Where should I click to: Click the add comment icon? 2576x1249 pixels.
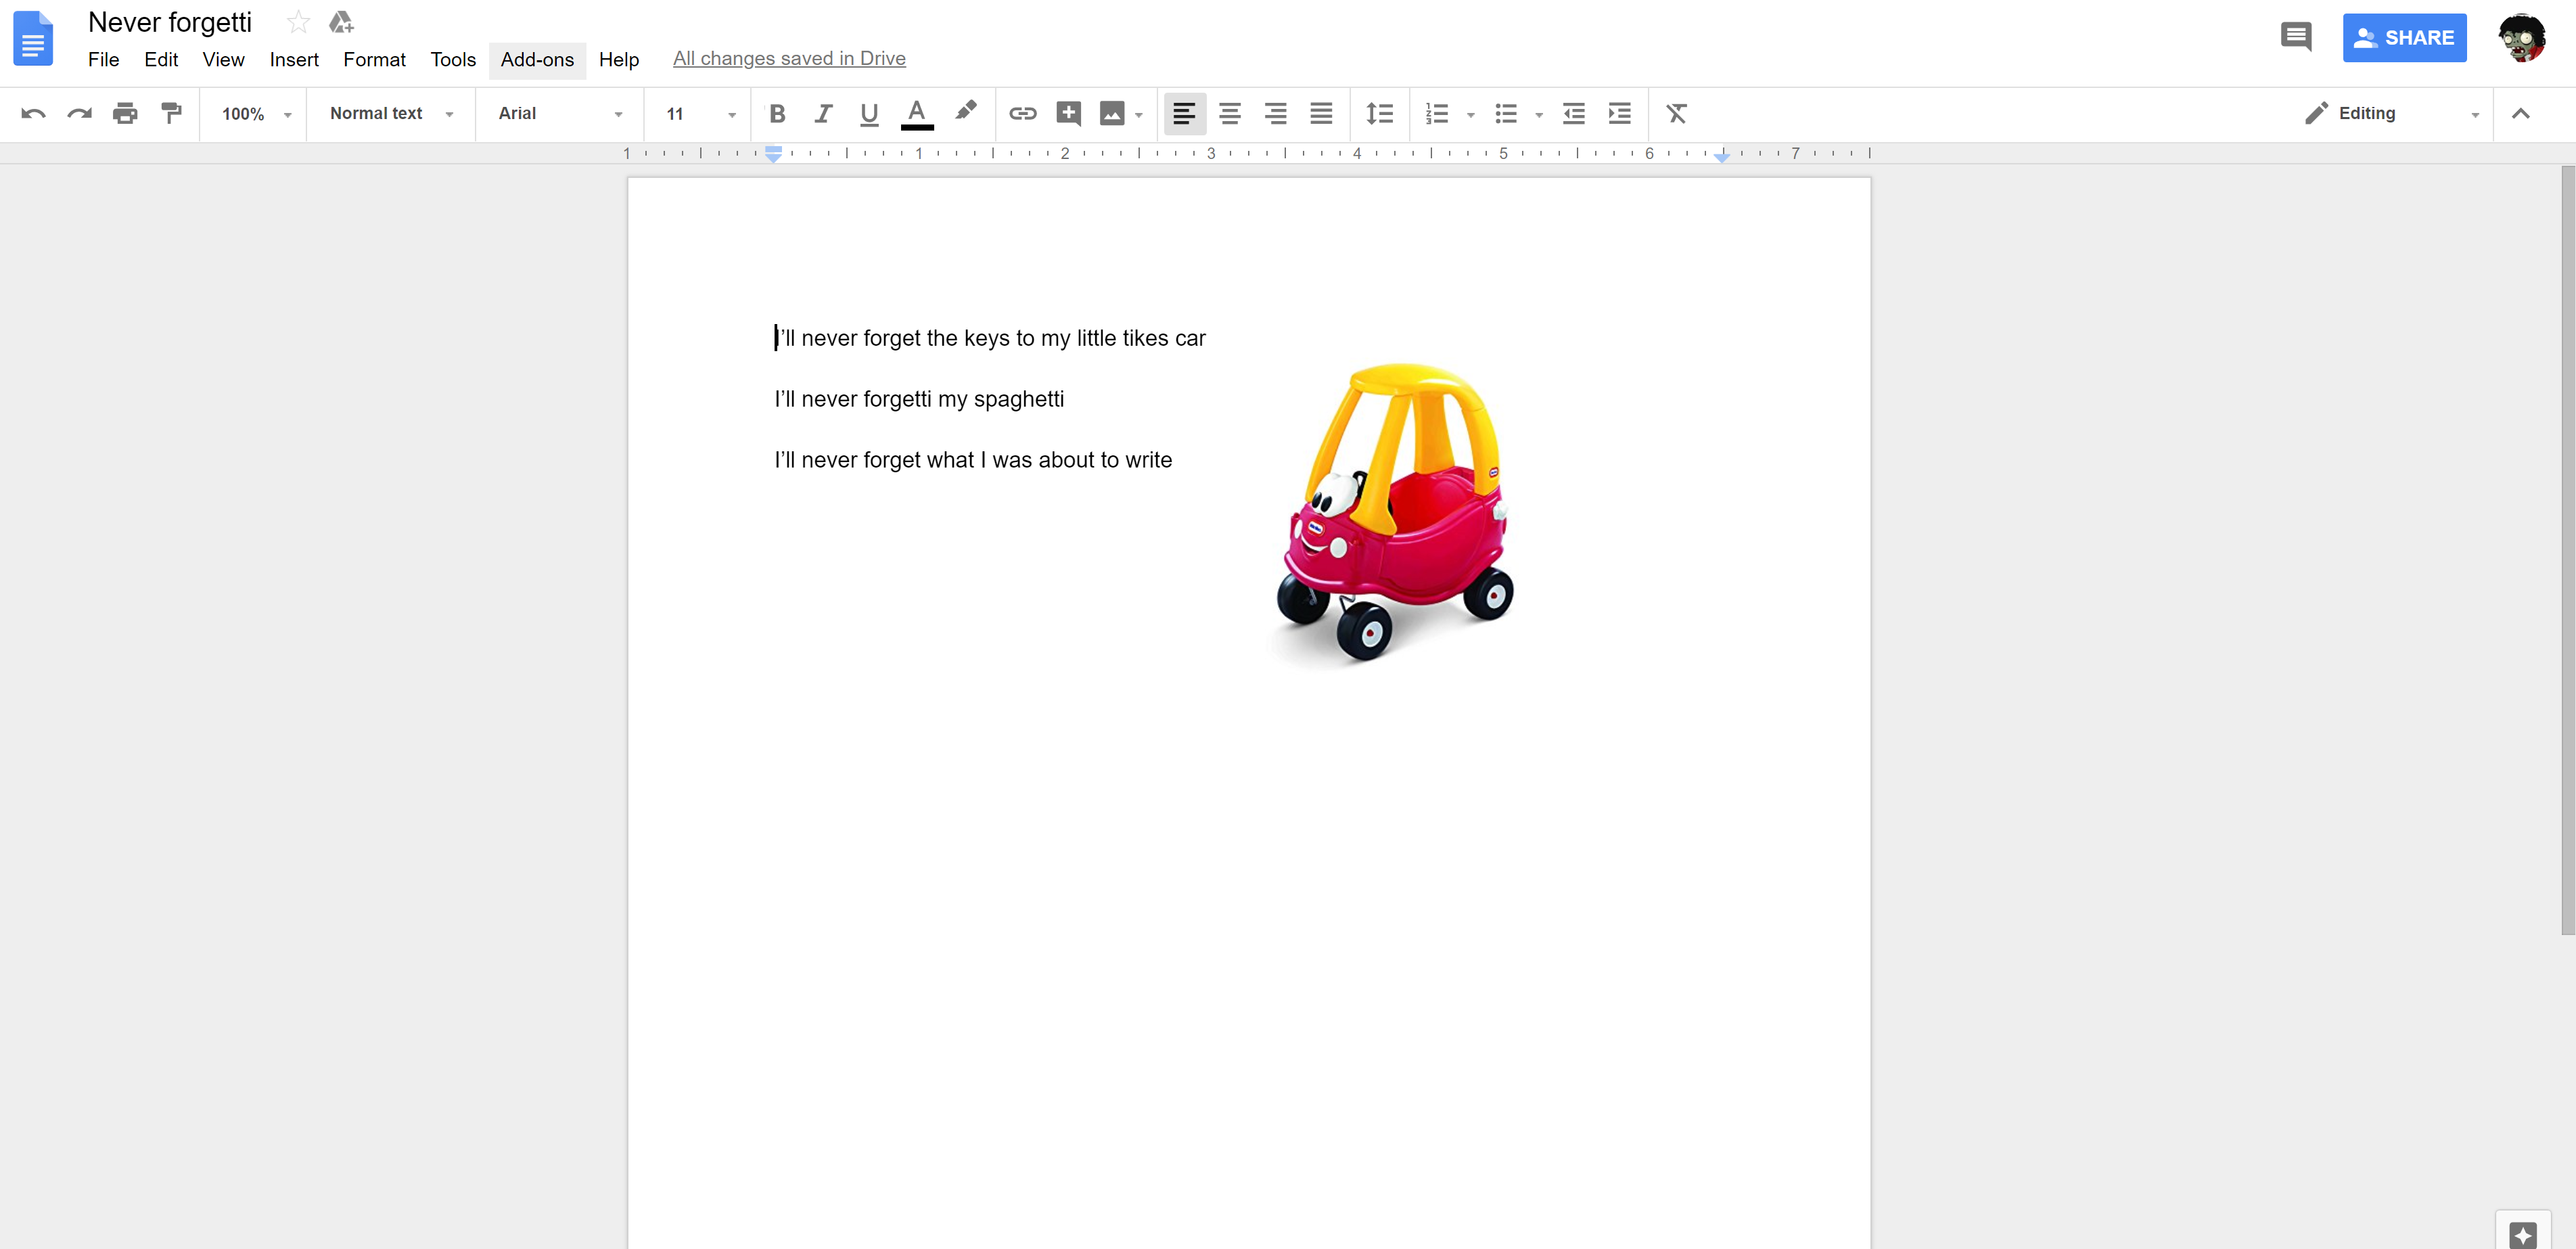point(1068,113)
